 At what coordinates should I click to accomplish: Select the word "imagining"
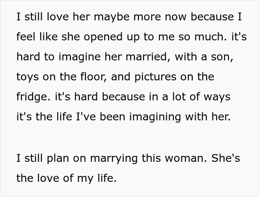tap(155, 117)
